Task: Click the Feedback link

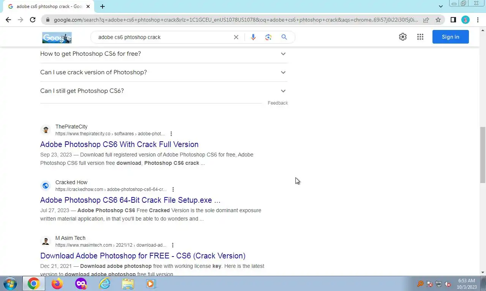Action: [x=278, y=103]
